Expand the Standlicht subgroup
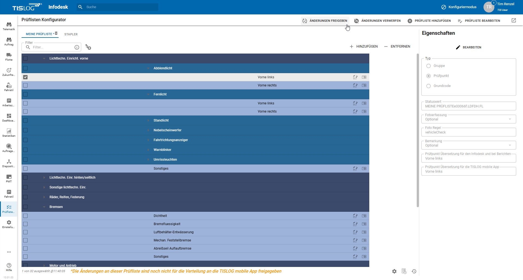Screen dimensions: 523x280 pyautogui.click(x=148, y=120)
